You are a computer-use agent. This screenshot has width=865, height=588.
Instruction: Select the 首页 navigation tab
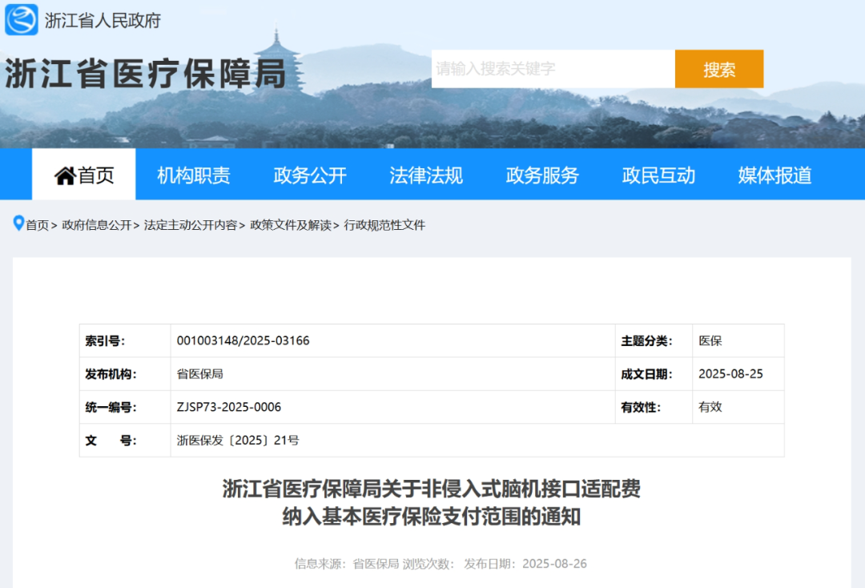tap(84, 175)
